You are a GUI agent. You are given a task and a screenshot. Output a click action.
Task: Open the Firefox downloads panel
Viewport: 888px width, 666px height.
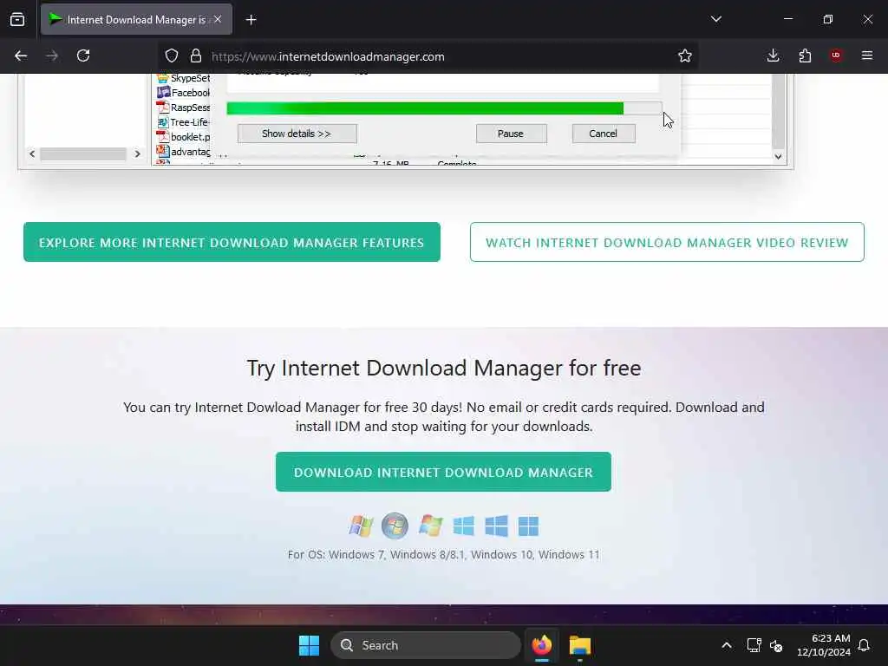pyautogui.click(x=773, y=55)
